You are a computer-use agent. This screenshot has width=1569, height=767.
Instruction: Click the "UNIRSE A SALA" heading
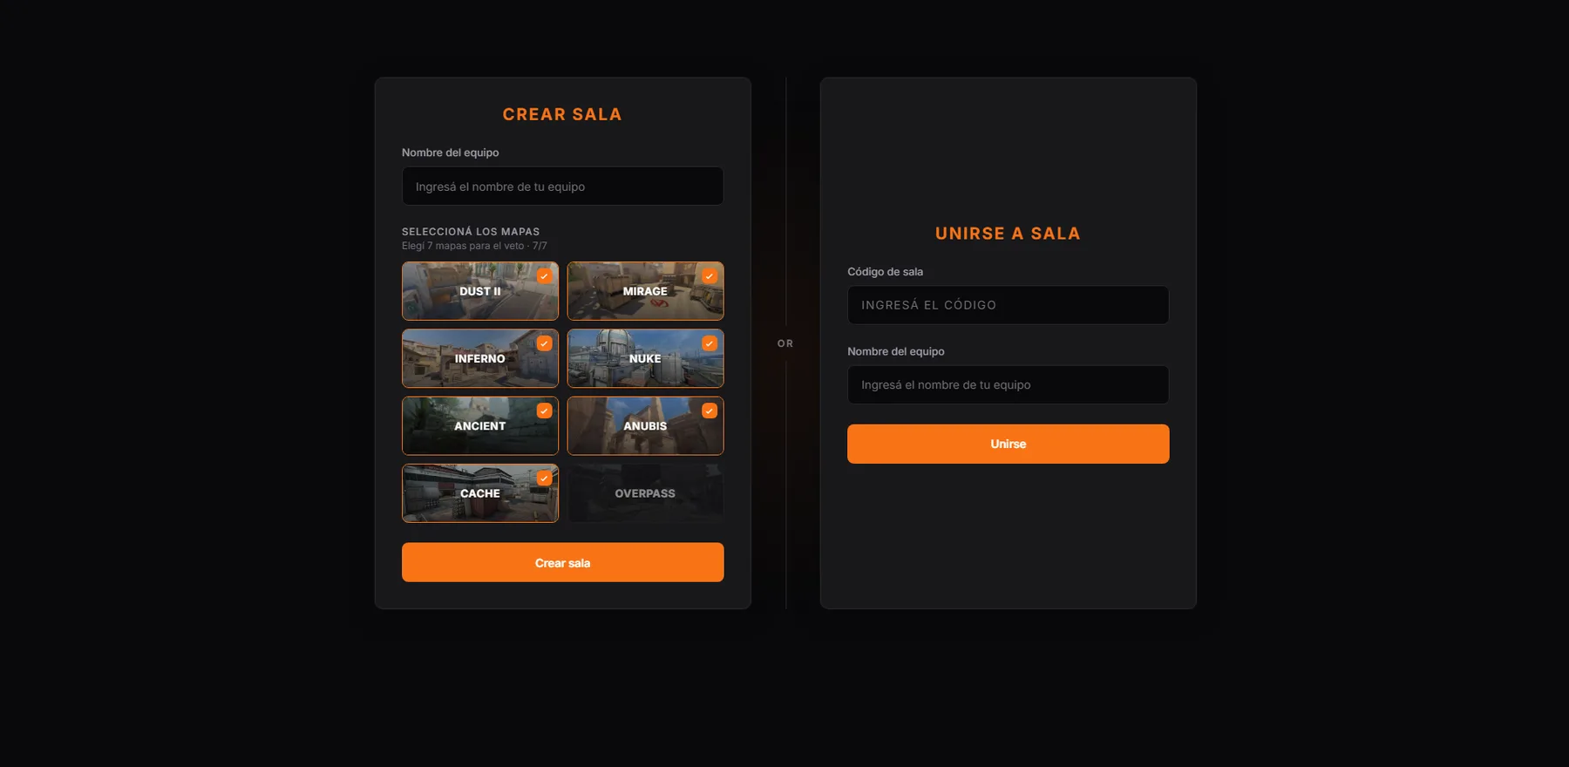[1008, 234]
